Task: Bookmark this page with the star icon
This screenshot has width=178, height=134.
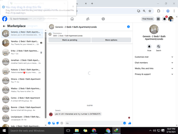Action: point(150,11)
